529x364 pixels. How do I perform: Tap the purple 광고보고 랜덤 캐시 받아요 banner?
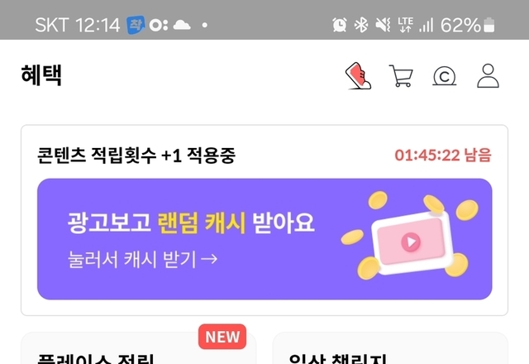click(x=264, y=239)
